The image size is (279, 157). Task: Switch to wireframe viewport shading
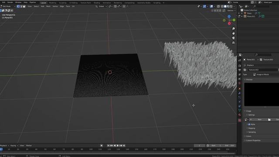[x=222, y=7]
